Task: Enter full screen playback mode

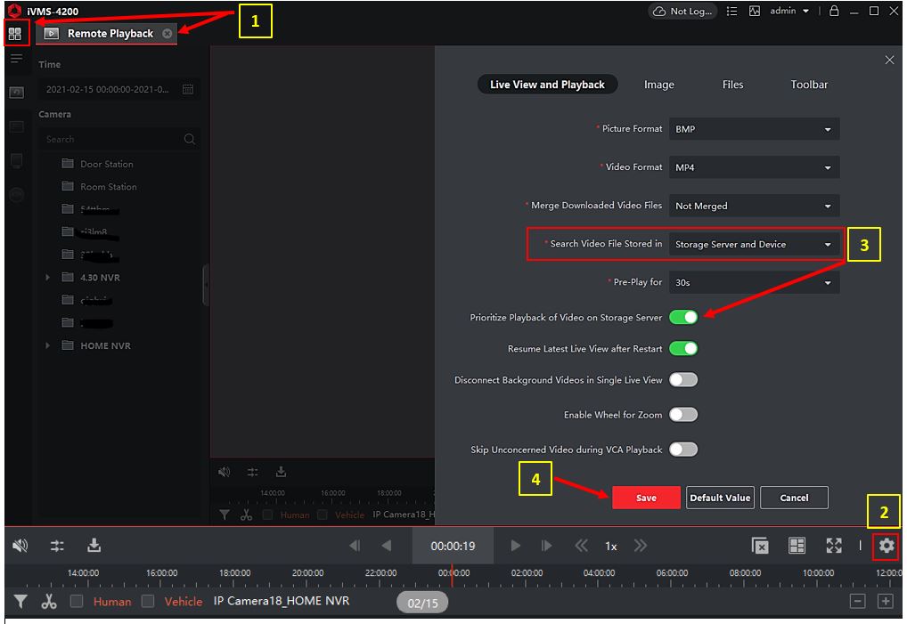Action: (834, 546)
